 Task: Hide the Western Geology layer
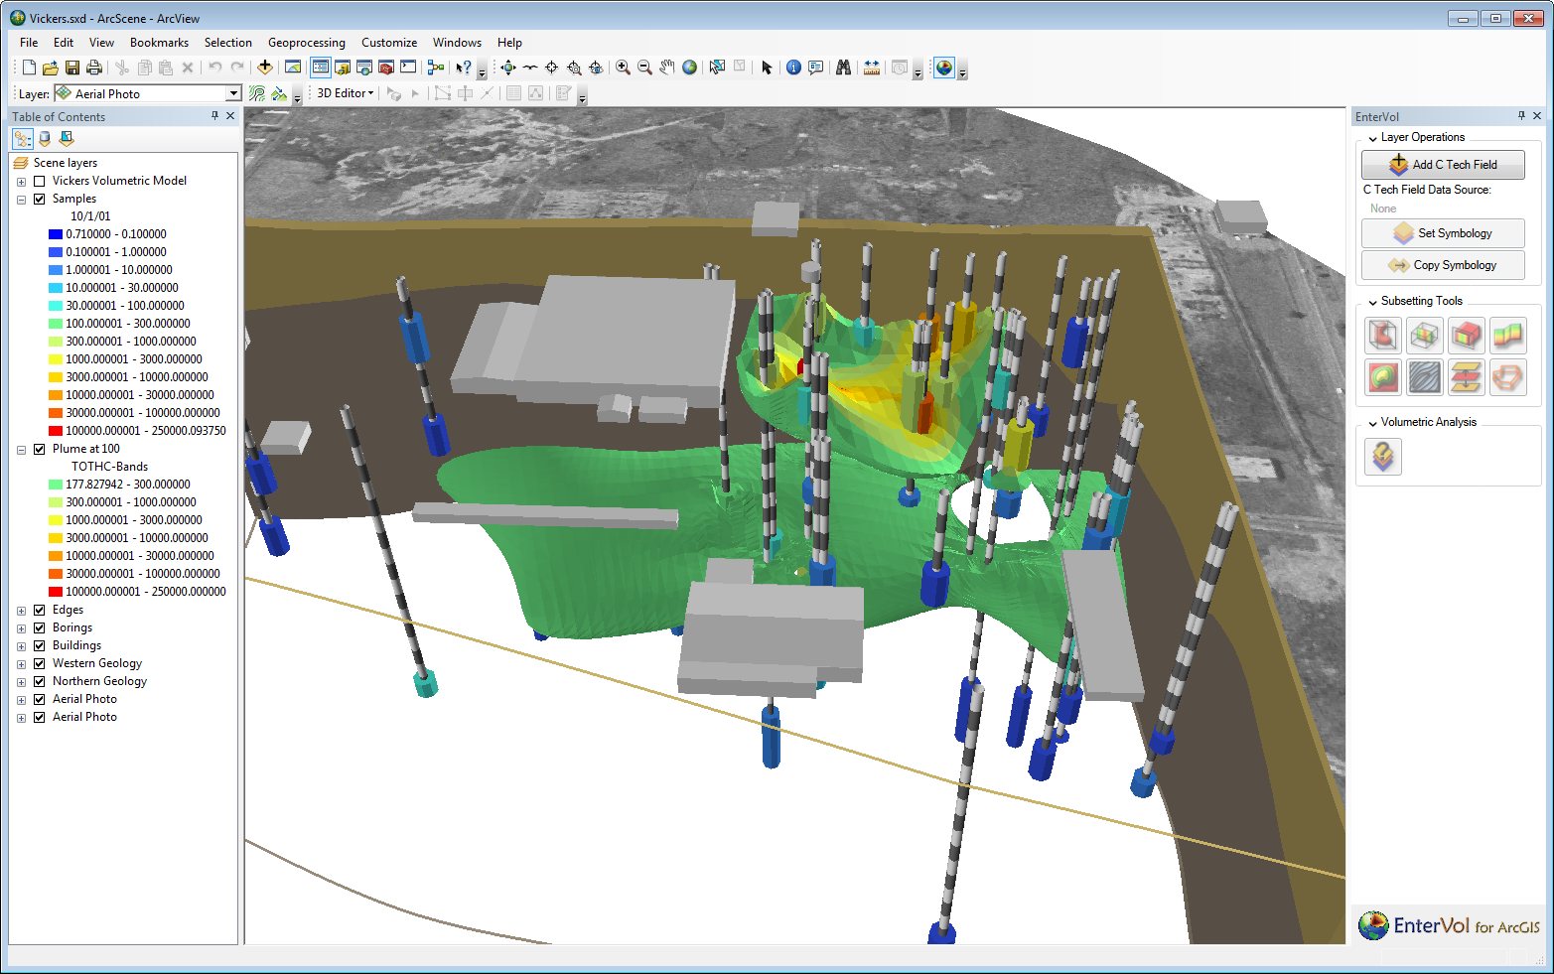click(x=40, y=663)
